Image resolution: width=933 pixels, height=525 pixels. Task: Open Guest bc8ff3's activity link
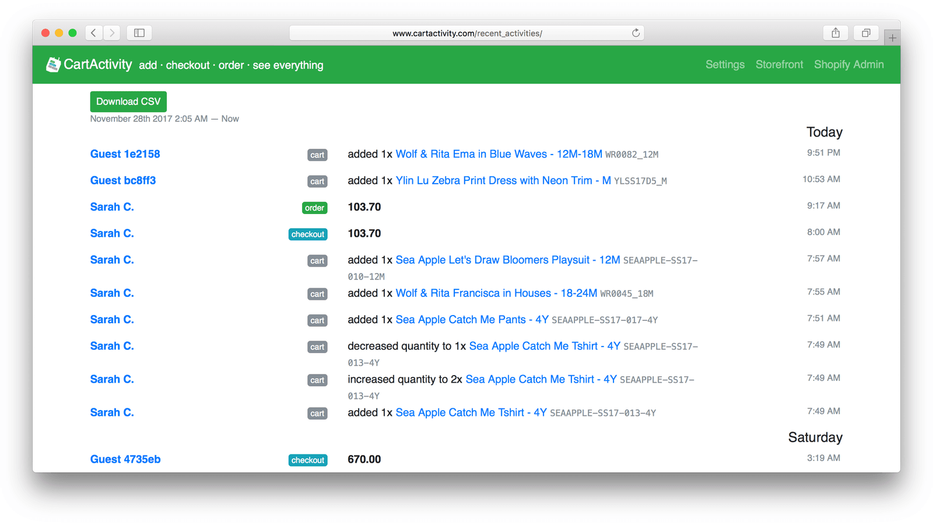[x=123, y=180]
